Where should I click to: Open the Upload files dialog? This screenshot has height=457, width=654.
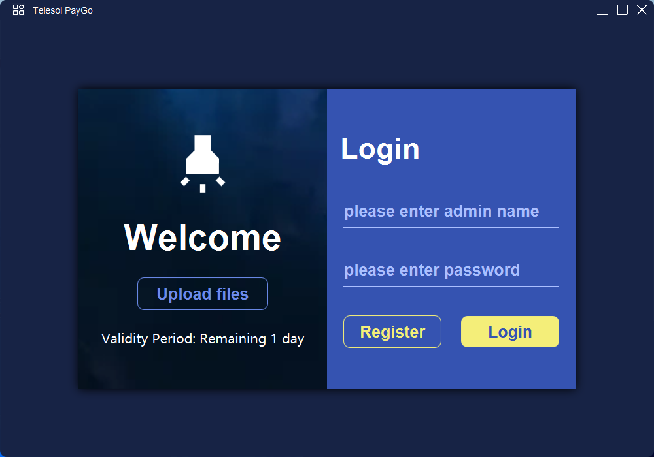(203, 294)
